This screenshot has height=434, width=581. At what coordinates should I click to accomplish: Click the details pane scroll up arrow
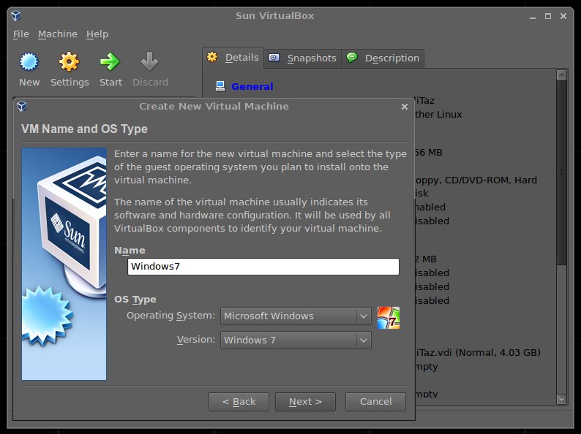click(x=562, y=75)
